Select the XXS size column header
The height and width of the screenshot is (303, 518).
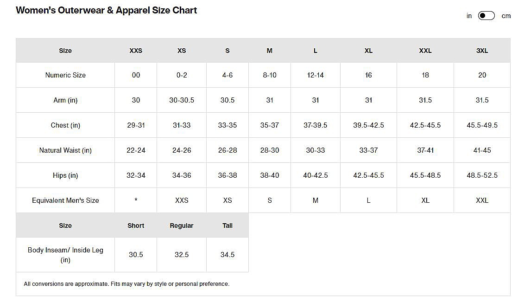click(136, 51)
